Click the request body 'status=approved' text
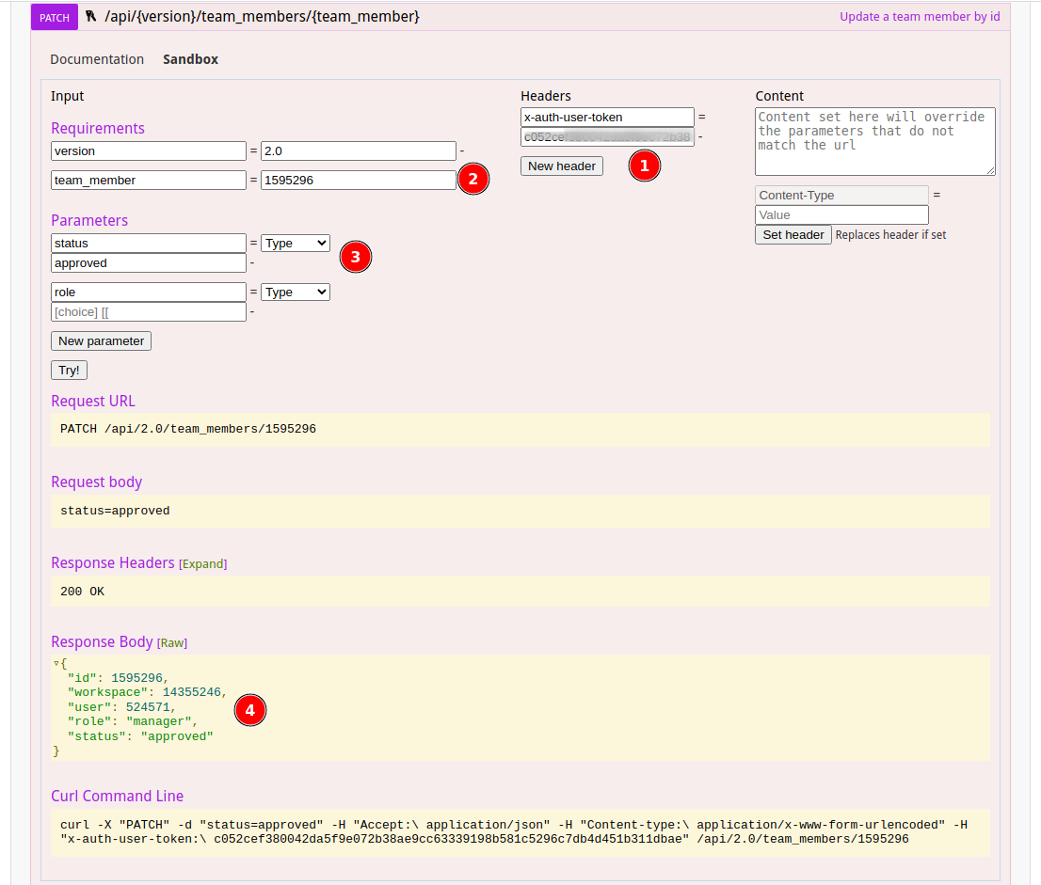1041x885 pixels. (x=115, y=510)
